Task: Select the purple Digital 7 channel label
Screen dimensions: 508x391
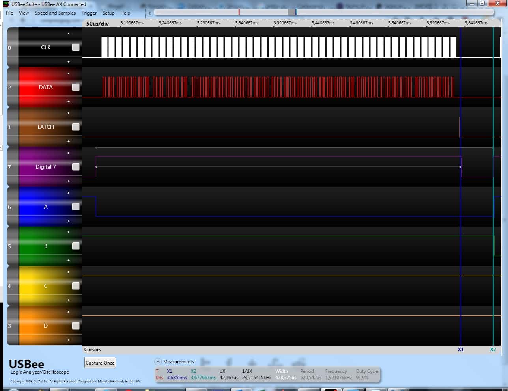Action: click(x=46, y=167)
